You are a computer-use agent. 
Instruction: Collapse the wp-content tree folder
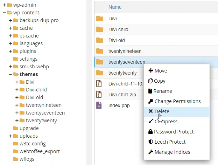point(4,13)
